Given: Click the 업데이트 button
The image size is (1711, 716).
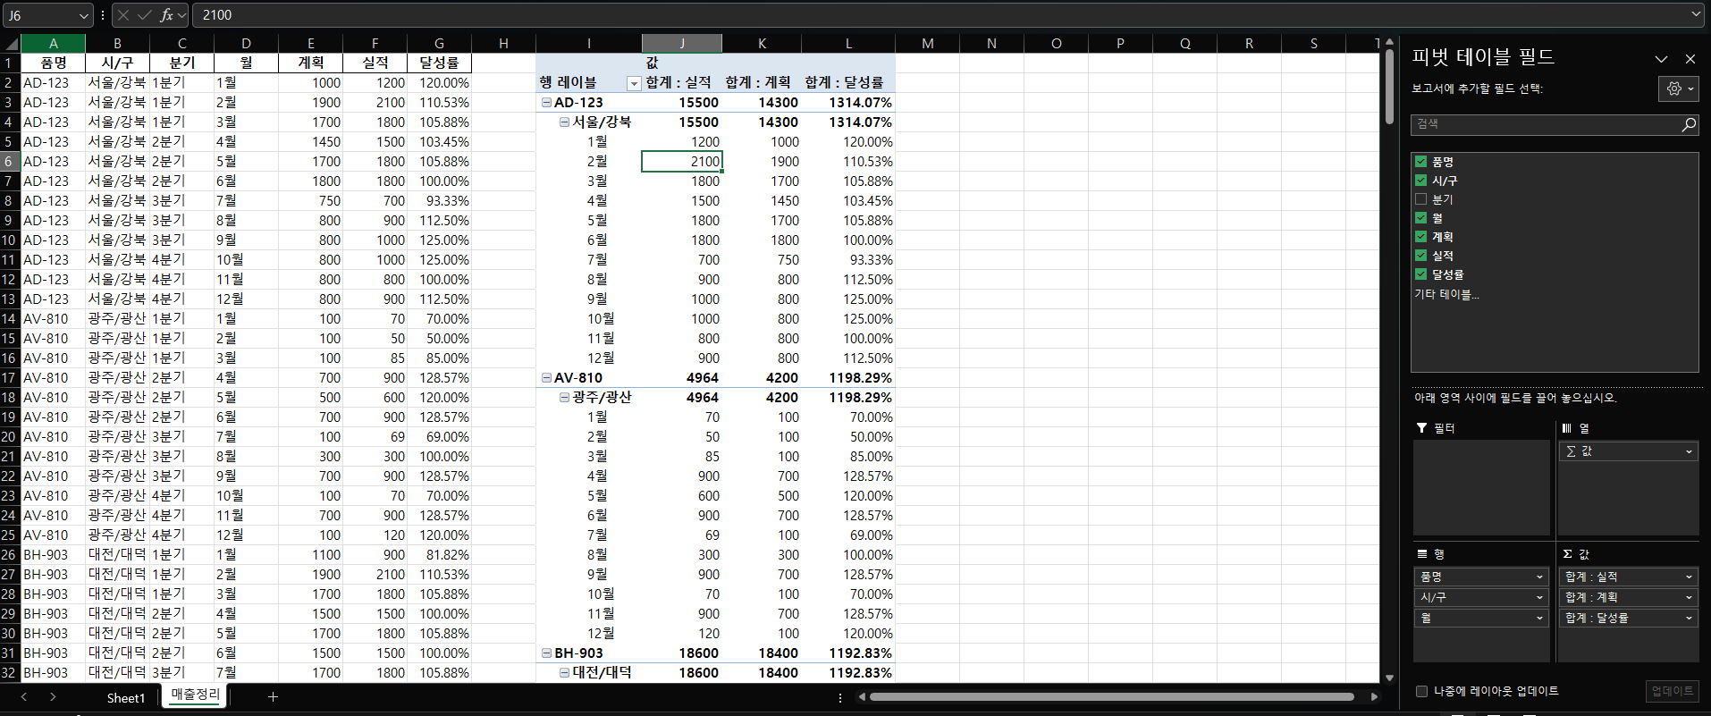Looking at the screenshot, I should pos(1672,691).
